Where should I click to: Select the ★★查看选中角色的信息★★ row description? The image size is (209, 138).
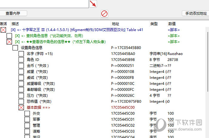pyautogui.click(x=60, y=42)
